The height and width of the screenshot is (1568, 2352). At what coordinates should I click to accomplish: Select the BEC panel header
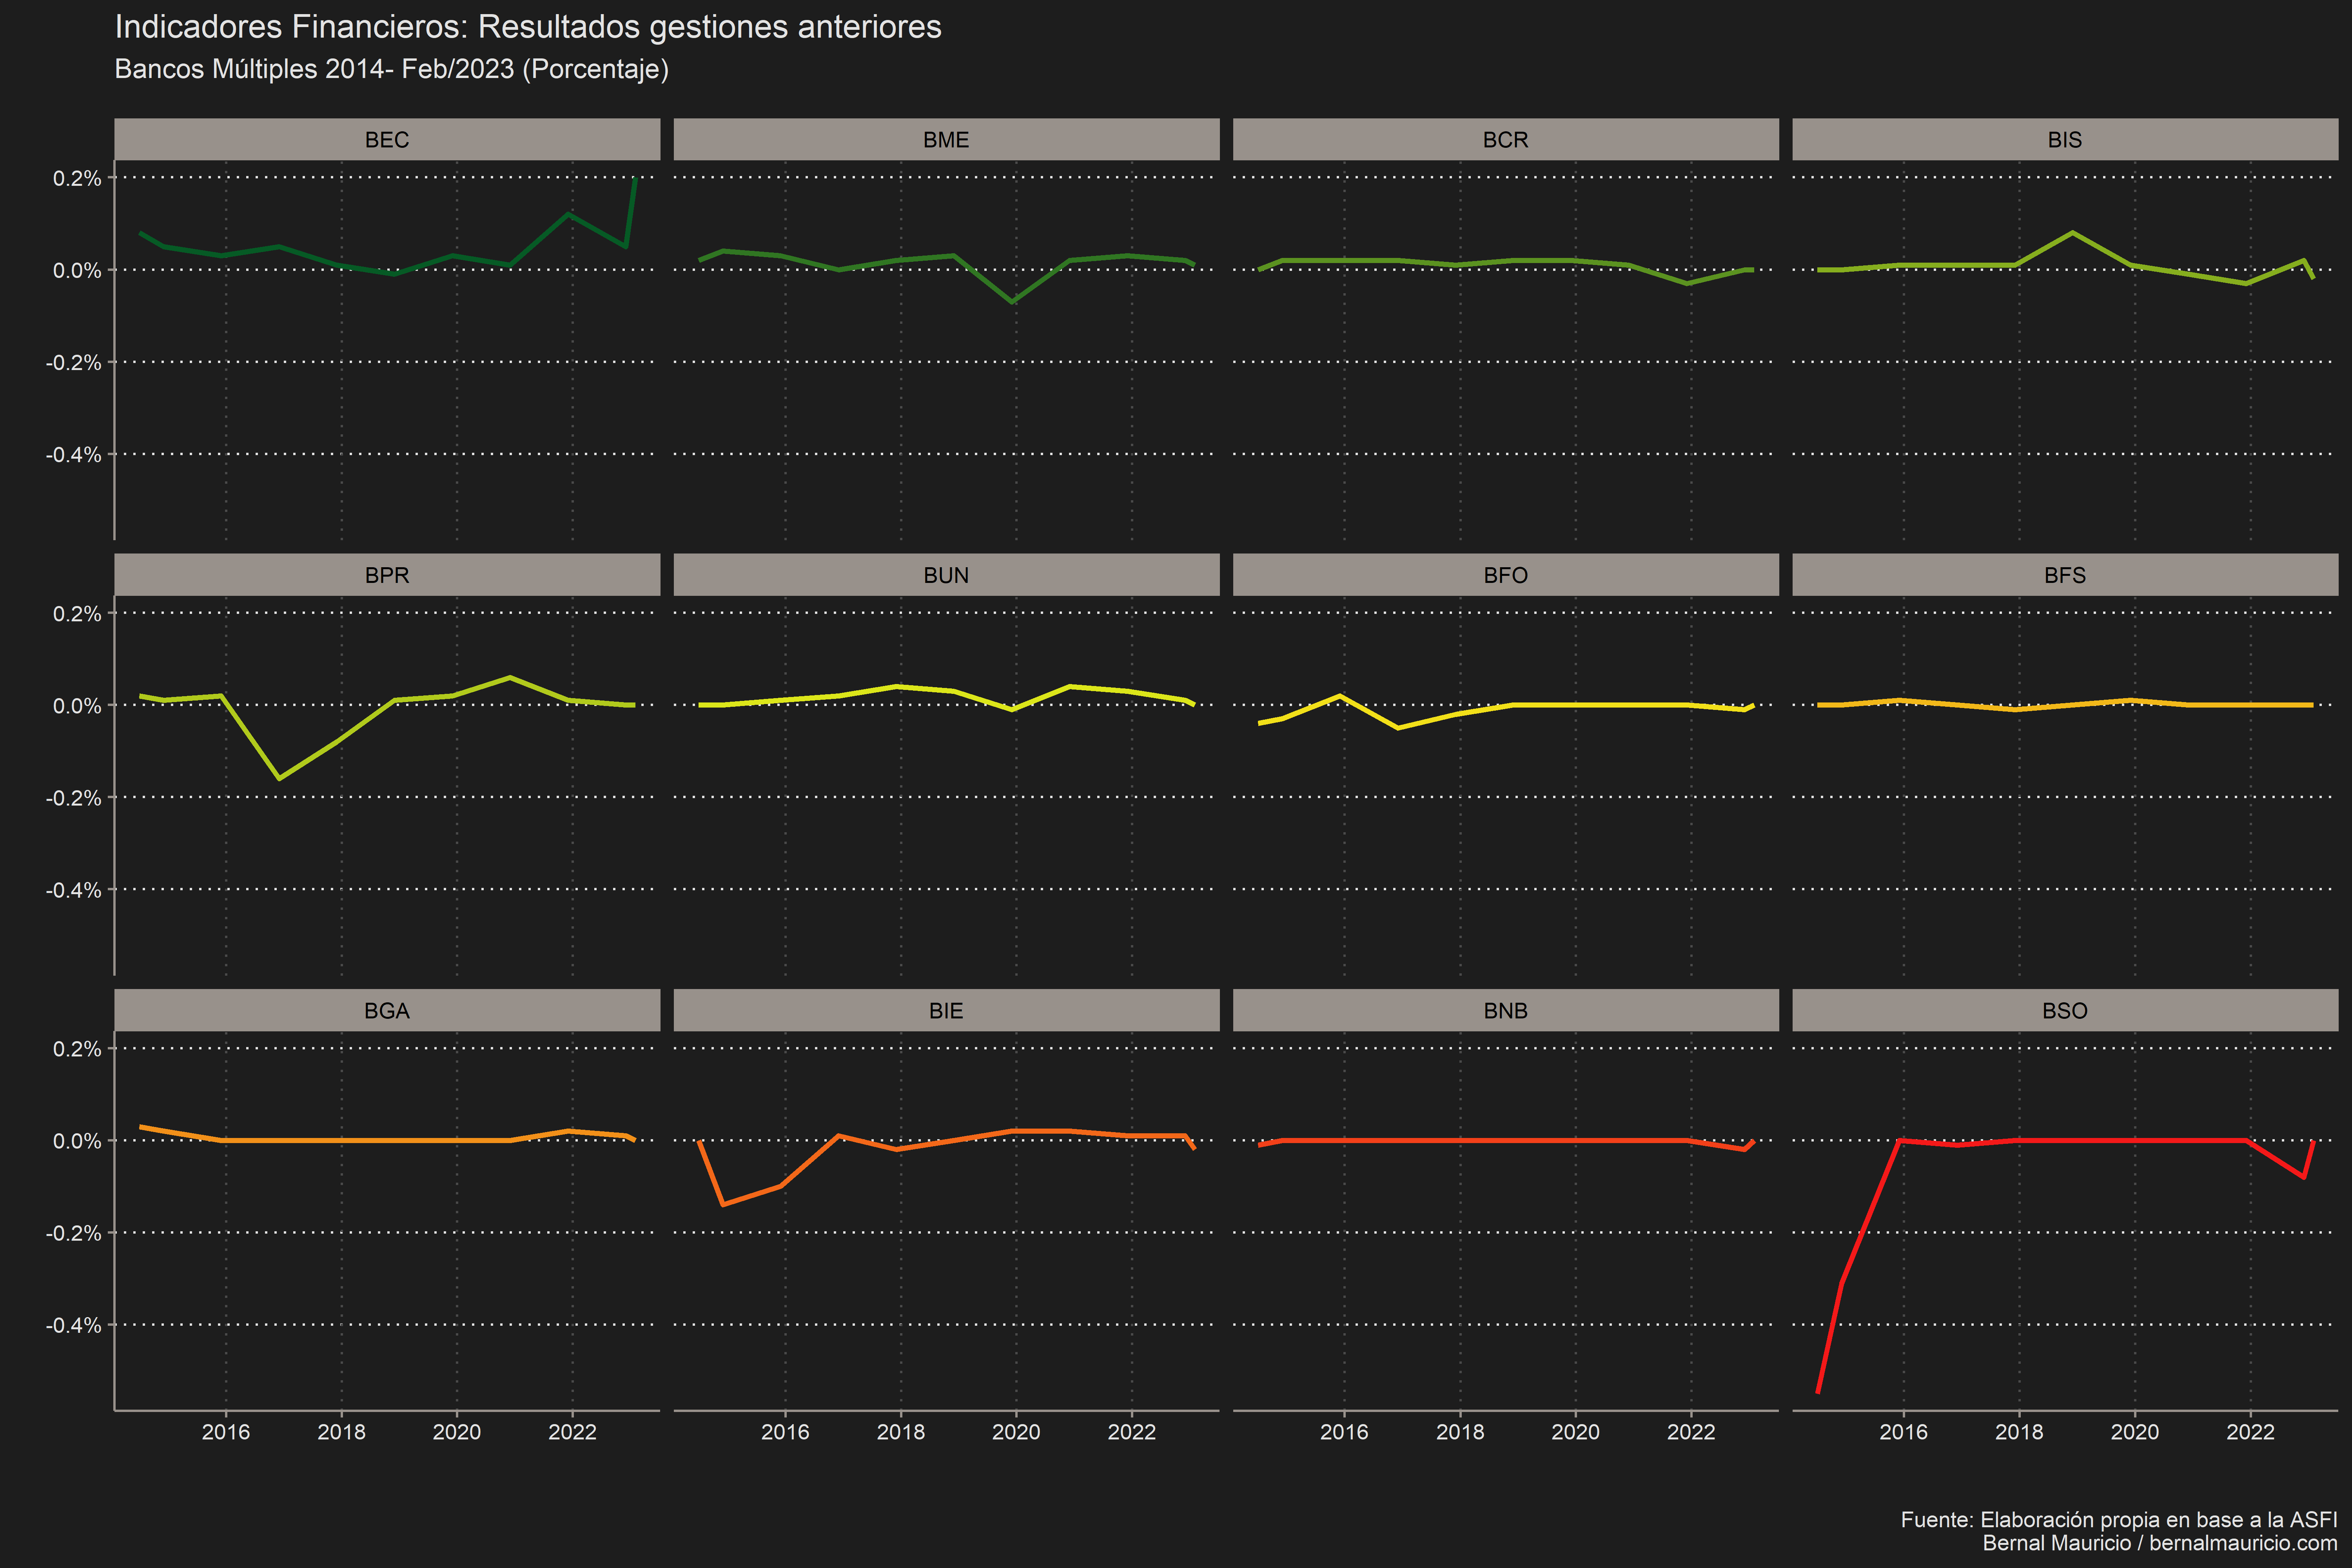pos(387,139)
